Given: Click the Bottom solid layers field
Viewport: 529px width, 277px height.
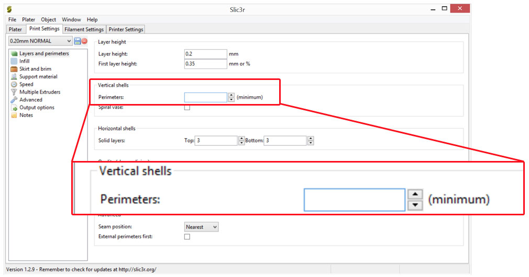Looking at the screenshot, I should [x=285, y=141].
